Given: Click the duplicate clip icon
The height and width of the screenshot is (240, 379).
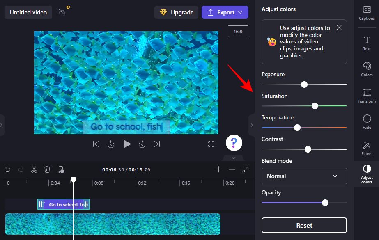Looking at the screenshot, I should coord(61,169).
